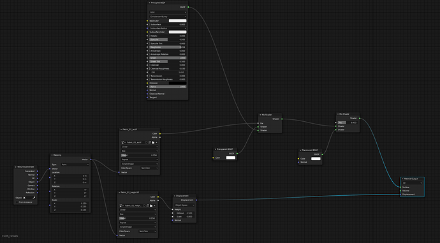Click the Vector output socket of Mapping node

coord(91,159)
